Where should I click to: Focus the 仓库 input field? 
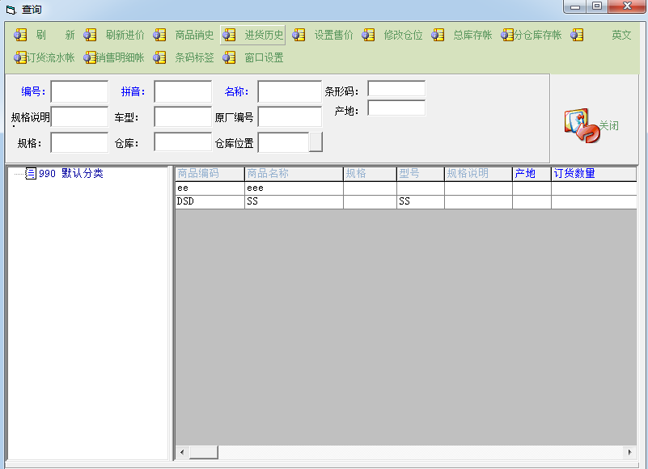(x=183, y=142)
